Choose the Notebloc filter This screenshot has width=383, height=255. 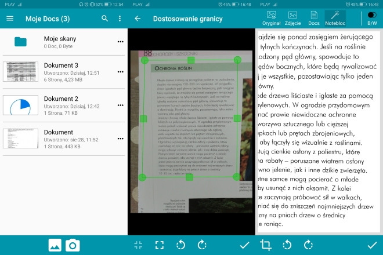pyautogui.click(x=335, y=19)
